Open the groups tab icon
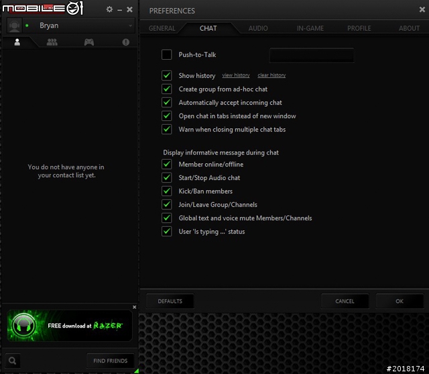The image size is (429, 374). tap(52, 42)
